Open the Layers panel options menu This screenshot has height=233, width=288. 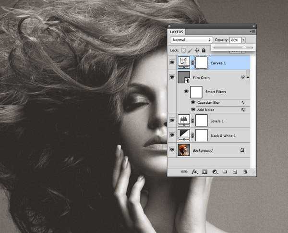click(x=252, y=31)
